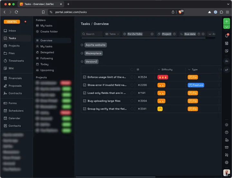Image resolution: width=232 pixels, height=178 pixels.
Task: Toggle the light theme sun icon
Action: pos(227,125)
